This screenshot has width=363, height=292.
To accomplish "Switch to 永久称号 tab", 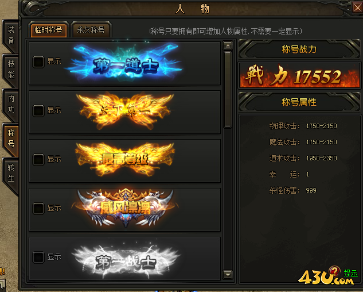I will 91,30.
